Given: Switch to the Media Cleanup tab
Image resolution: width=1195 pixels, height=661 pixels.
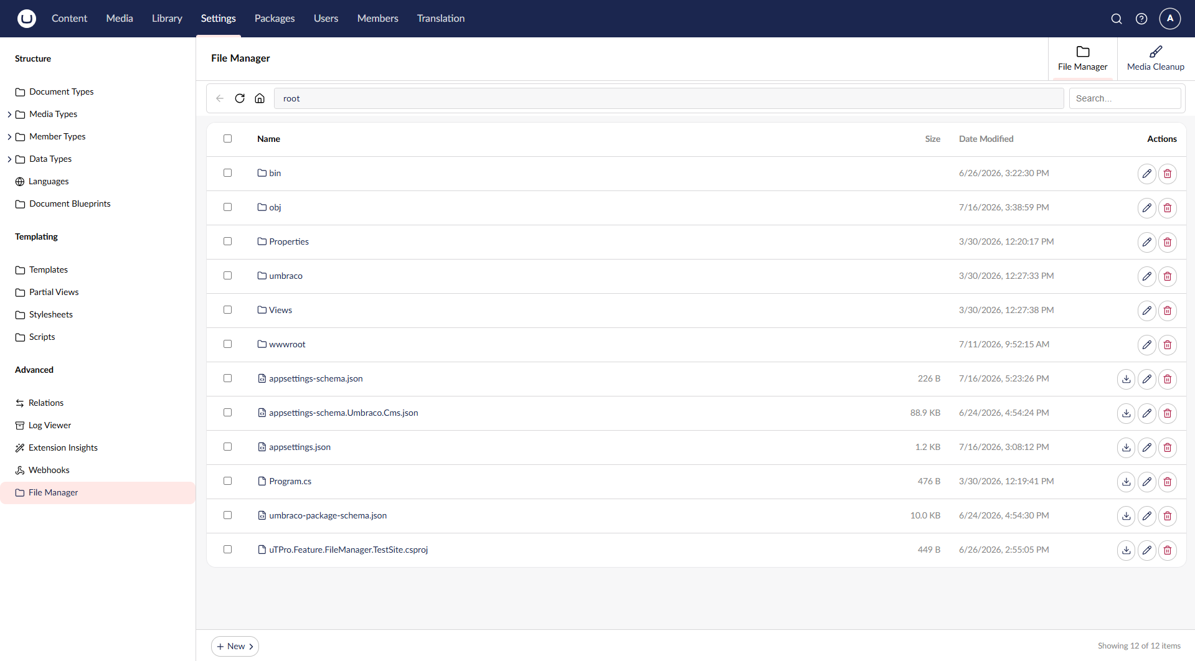Looking at the screenshot, I should coord(1155,59).
